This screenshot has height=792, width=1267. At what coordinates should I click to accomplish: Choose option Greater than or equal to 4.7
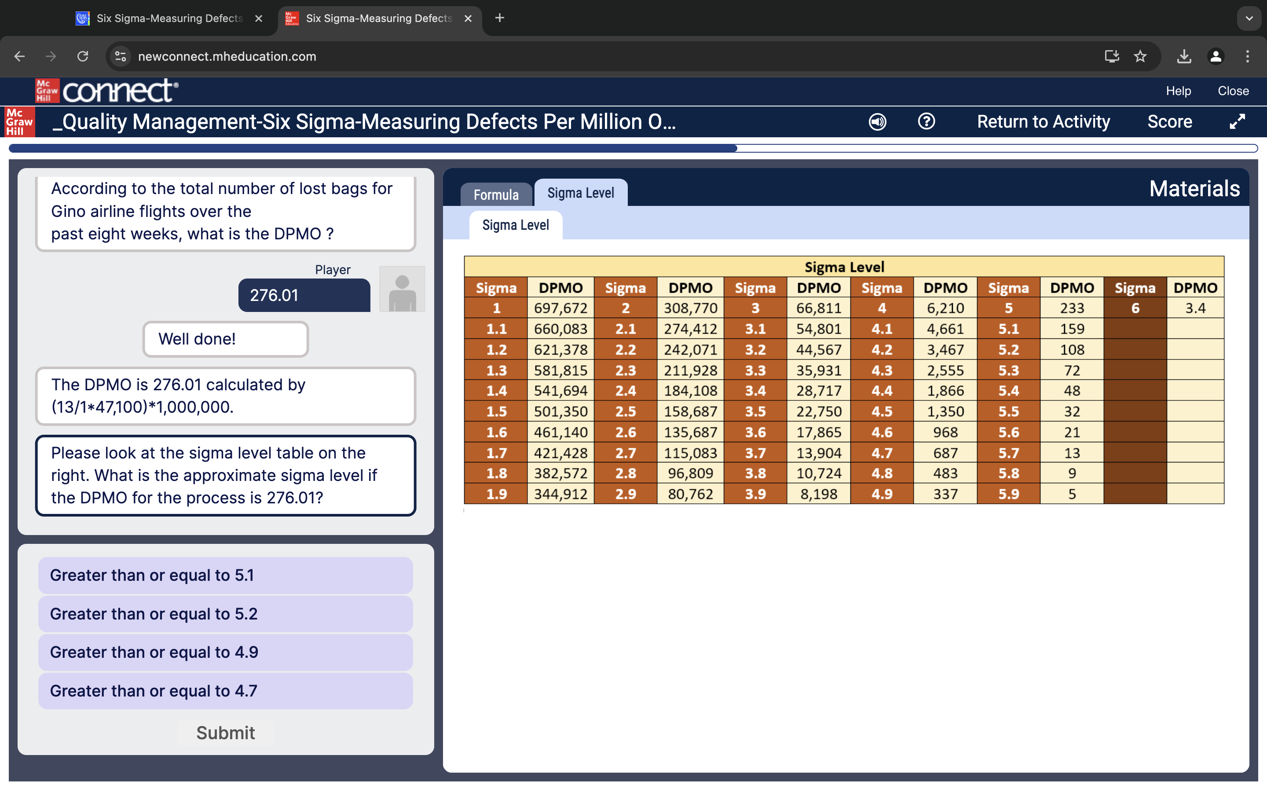tap(225, 691)
